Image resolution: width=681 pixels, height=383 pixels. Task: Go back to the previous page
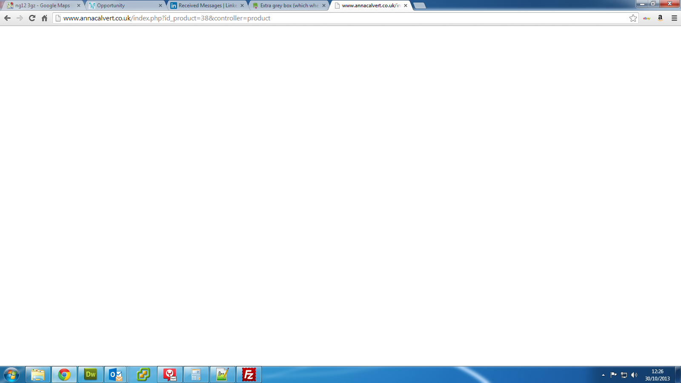click(x=7, y=18)
